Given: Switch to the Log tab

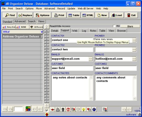Looking at the screenshot, I should coord(84,31).
